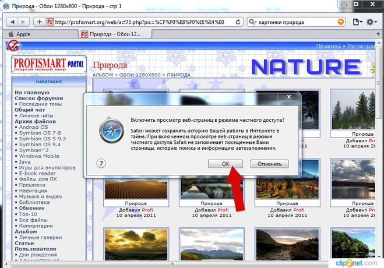The width and height of the screenshot is (384, 268).
Task: Open the Обменник link
Action: pos(32,208)
